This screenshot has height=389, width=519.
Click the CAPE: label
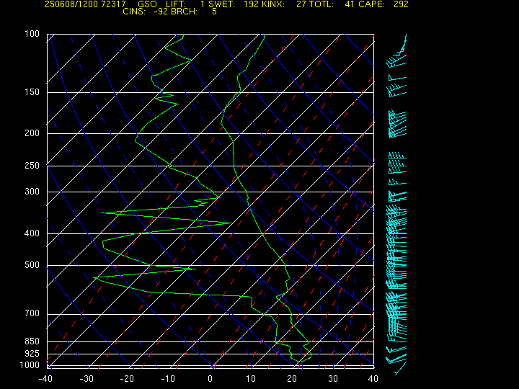(x=372, y=4)
